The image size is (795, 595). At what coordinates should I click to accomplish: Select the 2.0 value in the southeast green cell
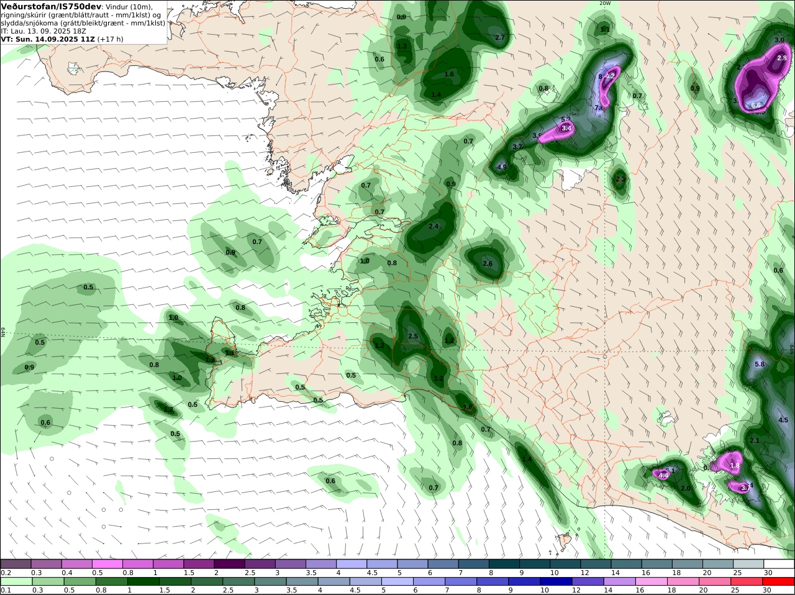[x=686, y=488]
